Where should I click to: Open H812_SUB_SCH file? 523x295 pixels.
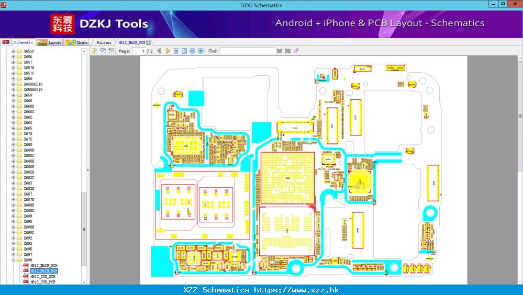point(43,276)
